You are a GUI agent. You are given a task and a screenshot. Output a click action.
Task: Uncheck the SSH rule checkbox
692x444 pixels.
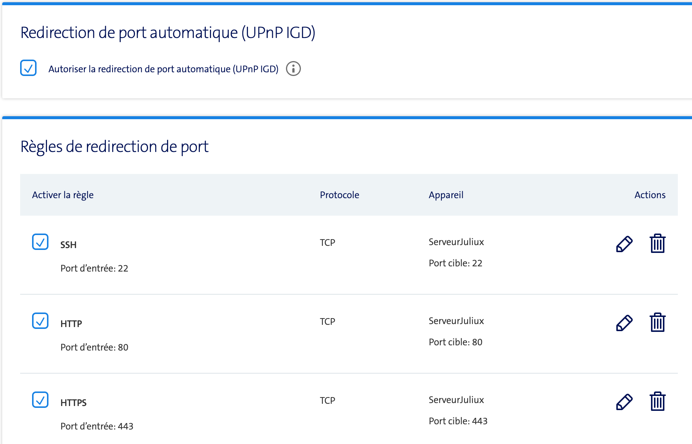[40, 242]
